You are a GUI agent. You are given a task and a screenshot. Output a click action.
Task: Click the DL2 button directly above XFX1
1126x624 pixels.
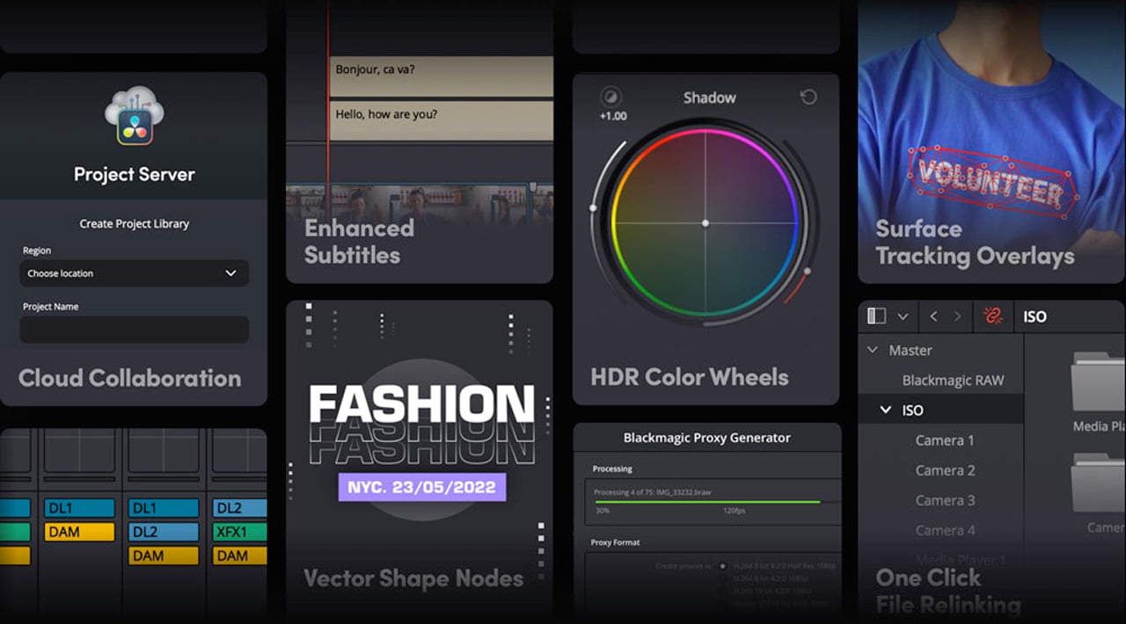240,508
